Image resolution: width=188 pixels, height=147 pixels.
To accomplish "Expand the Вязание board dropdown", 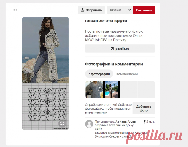I will (120, 10).
